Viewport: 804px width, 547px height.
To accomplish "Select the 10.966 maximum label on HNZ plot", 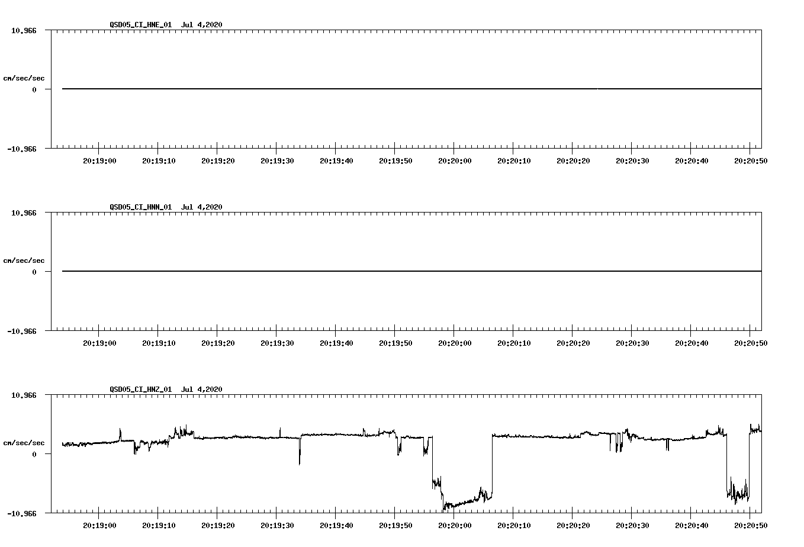I will pos(24,395).
